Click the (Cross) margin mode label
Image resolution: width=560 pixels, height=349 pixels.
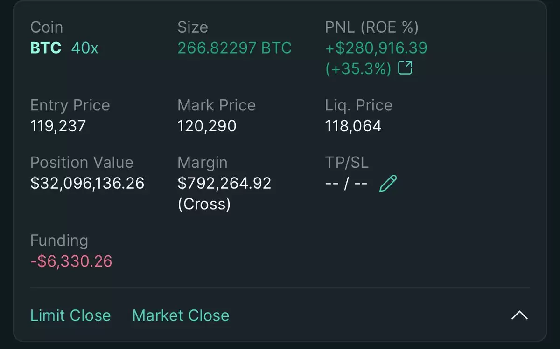click(204, 204)
